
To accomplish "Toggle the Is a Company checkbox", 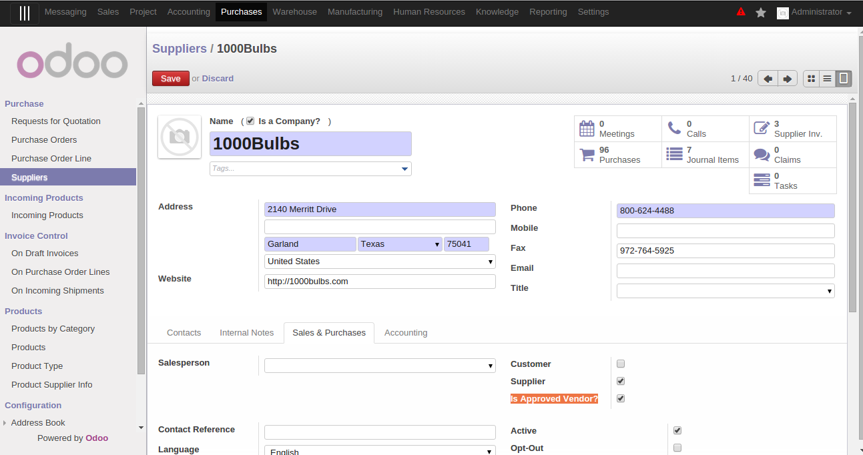I will (x=250, y=121).
